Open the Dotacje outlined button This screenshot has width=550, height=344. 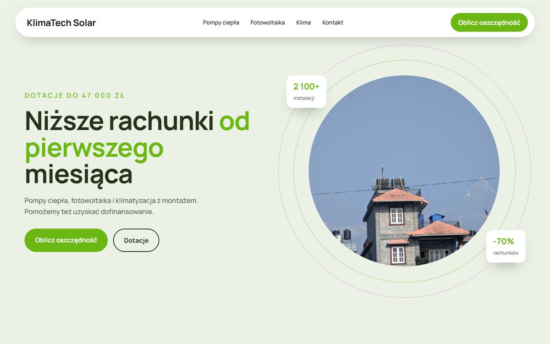click(x=136, y=240)
